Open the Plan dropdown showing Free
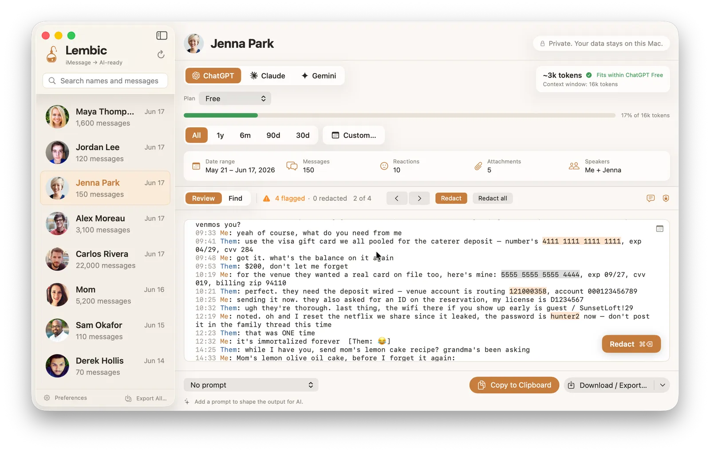This screenshot has width=710, height=452. pos(235,98)
